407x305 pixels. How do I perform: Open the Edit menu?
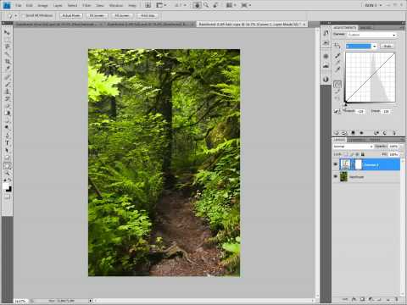(x=30, y=5)
